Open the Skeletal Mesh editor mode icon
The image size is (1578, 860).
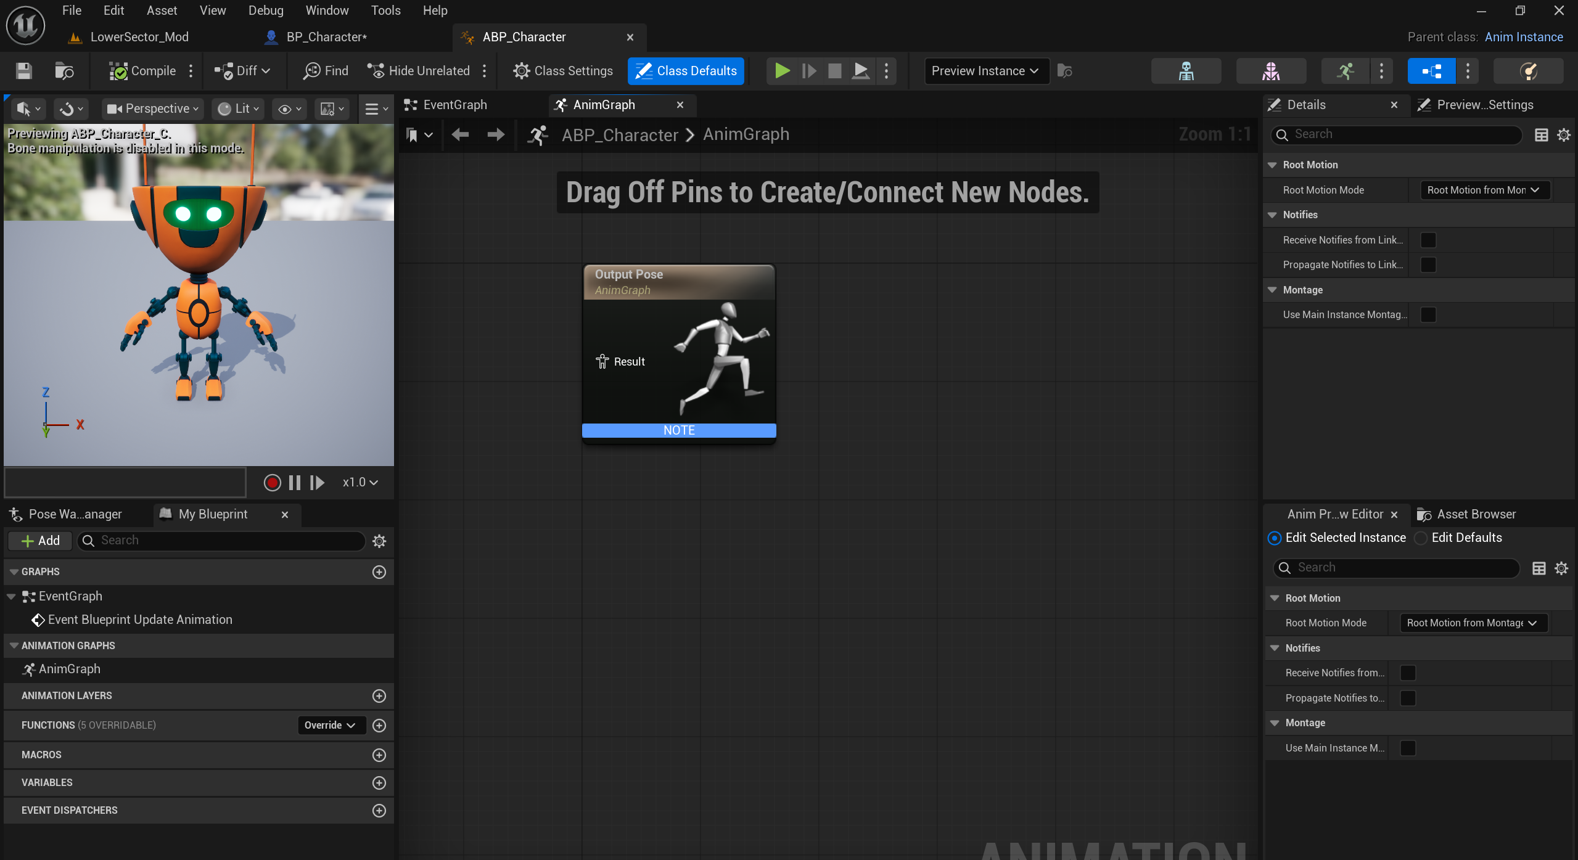coord(1271,71)
